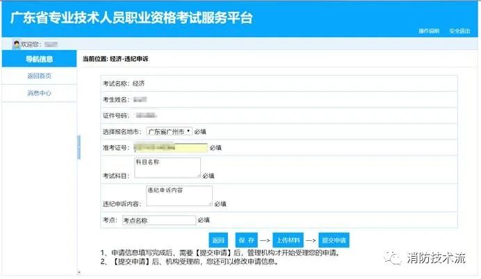Click into the 考试科目 text area
The image size is (481, 279).
pos(166,167)
